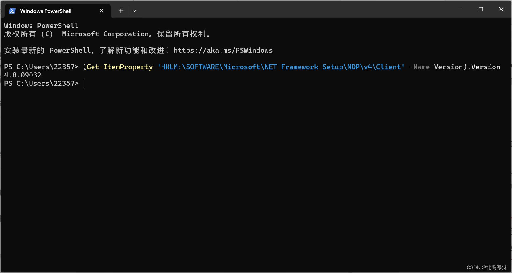Minimize the terminal window
Viewport: 512px width, 273px height.
[x=460, y=9]
